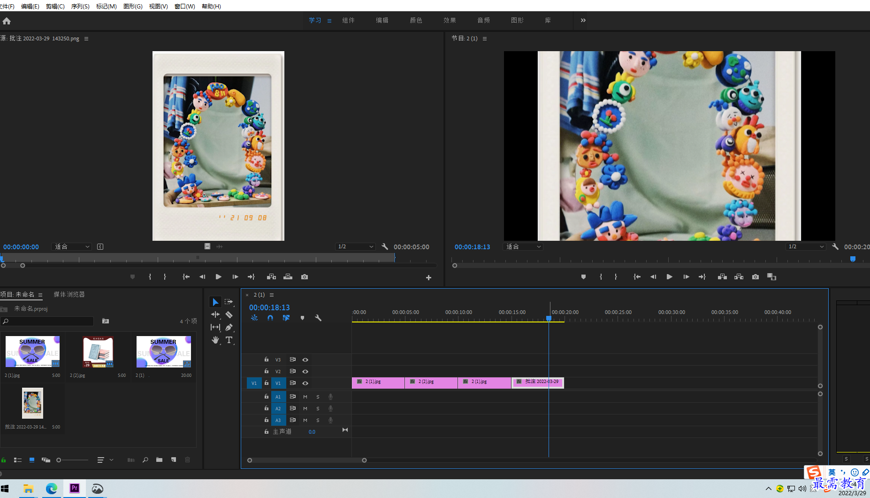This screenshot has width=870, height=498.
Task: Click New Item icon in project panel
Action: pyautogui.click(x=174, y=460)
